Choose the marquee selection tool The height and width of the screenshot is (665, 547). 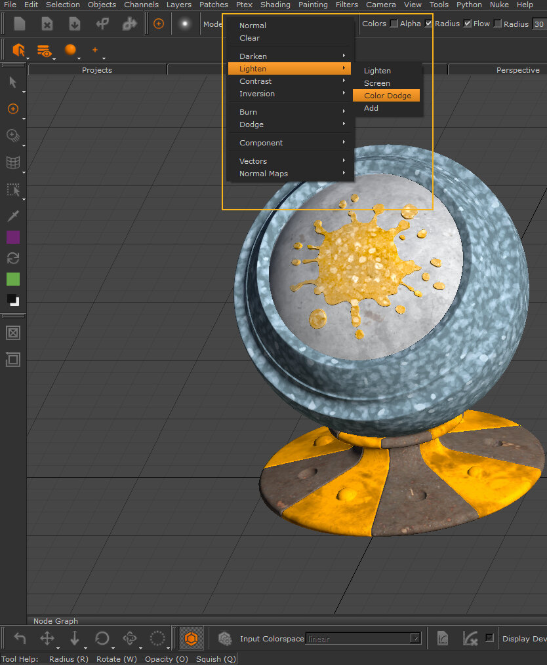(12, 189)
